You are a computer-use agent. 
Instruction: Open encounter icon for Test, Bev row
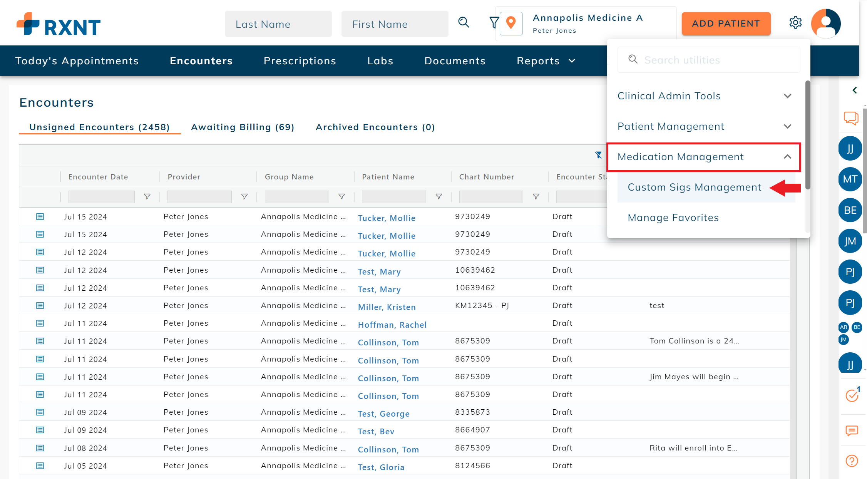40,430
